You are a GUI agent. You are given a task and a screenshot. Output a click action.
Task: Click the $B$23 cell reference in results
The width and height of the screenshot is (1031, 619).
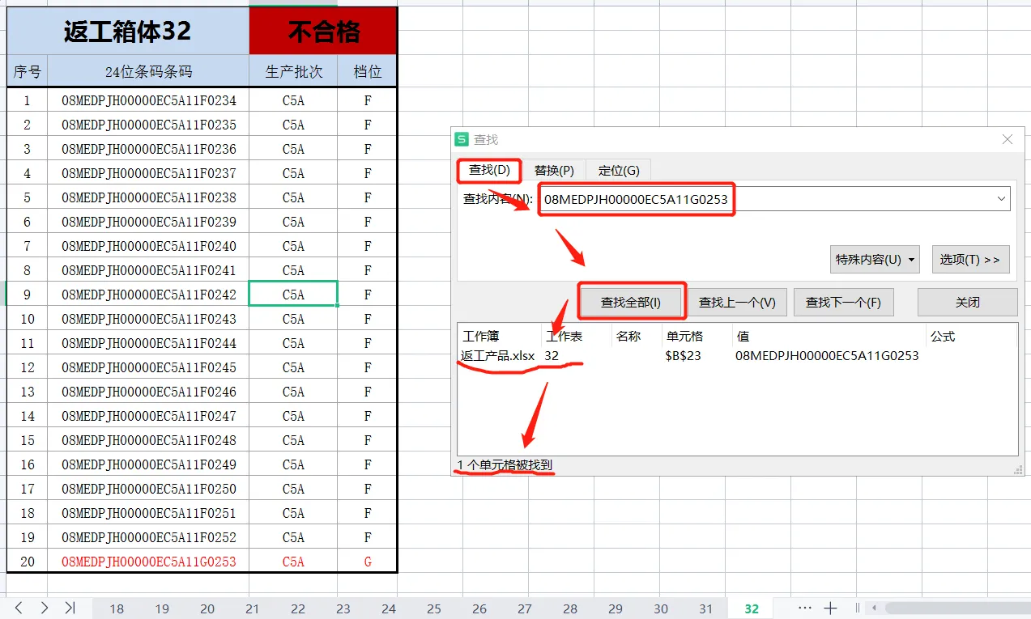(x=683, y=355)
